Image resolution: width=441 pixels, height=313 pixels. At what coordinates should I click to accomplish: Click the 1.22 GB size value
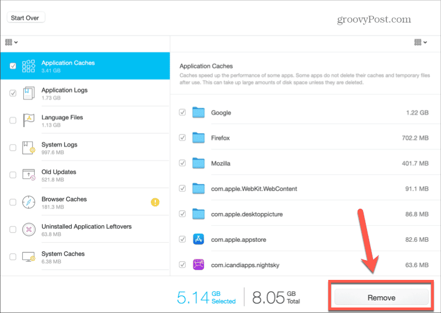[x=417, y=113]
